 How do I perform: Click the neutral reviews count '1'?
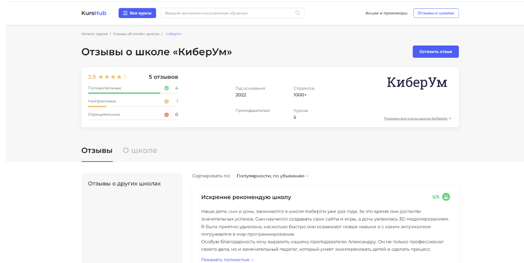(177, 101)
